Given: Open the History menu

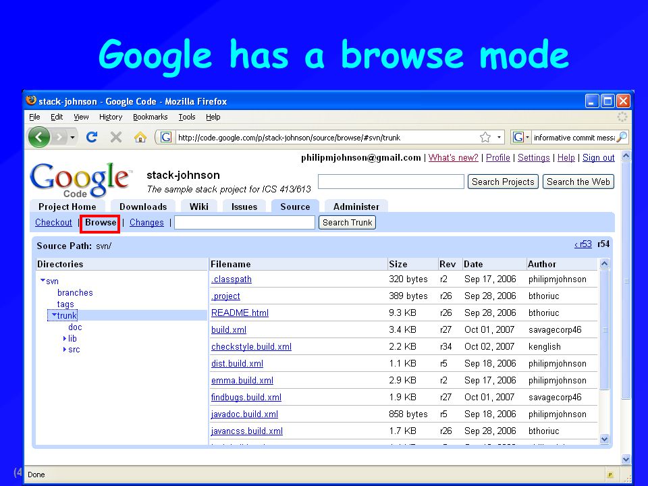Looking at the screenshot, I should tap(111, 117).
